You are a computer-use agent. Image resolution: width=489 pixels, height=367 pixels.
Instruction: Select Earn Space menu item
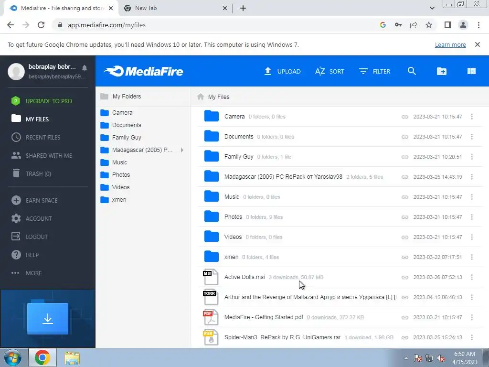pyautogui.click(x=34, y=200)
